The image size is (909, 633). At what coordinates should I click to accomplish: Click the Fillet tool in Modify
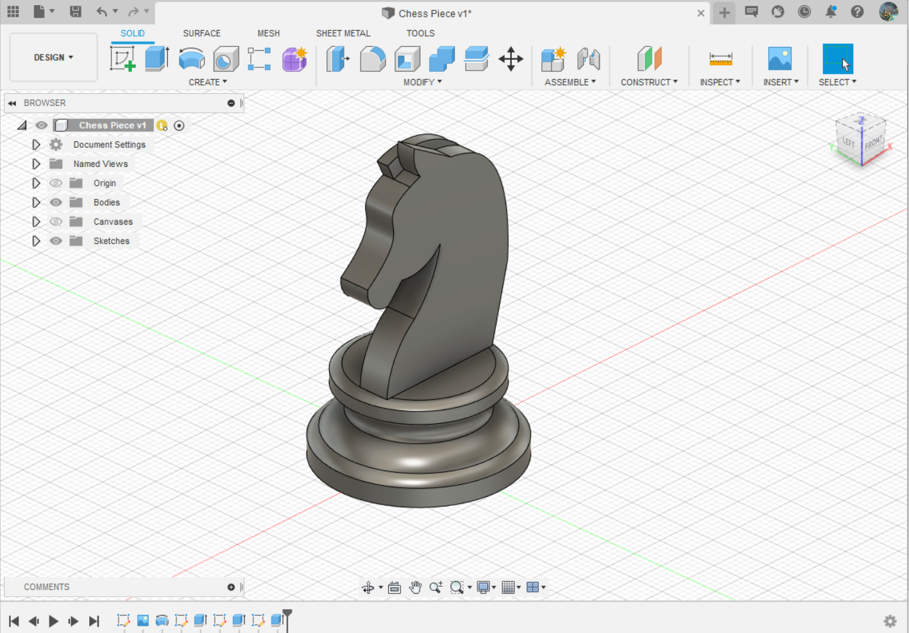click(373, 59)
